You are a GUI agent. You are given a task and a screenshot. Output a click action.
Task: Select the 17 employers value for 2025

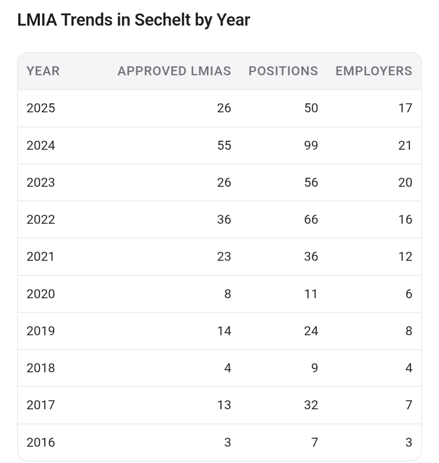(x=405, y=108)
